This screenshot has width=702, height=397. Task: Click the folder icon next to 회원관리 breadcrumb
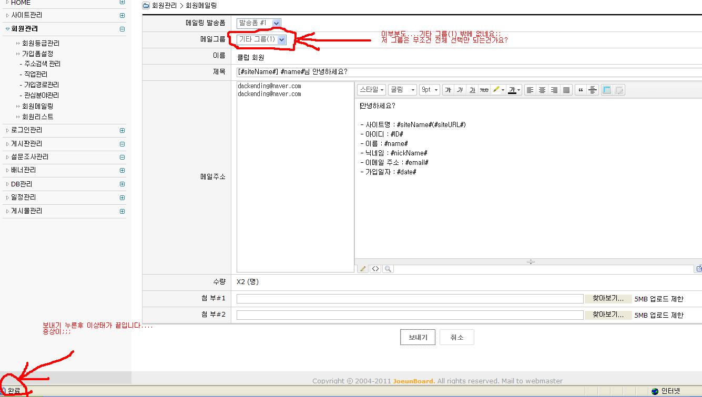146,5
